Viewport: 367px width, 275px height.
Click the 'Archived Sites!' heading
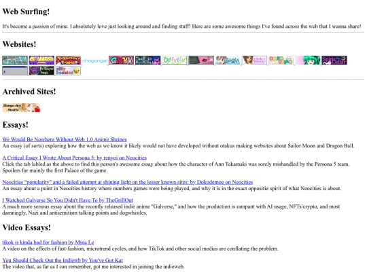point(29,92)
